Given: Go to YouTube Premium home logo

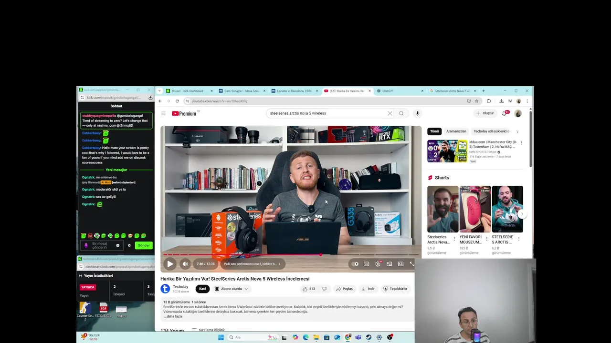Looking at the screenshot, I should tap(184, 113).
